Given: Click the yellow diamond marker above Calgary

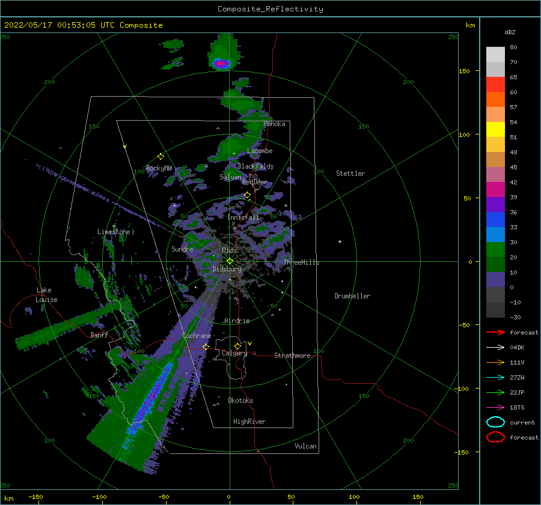Looking at the screenshot, I should (237, 346).
